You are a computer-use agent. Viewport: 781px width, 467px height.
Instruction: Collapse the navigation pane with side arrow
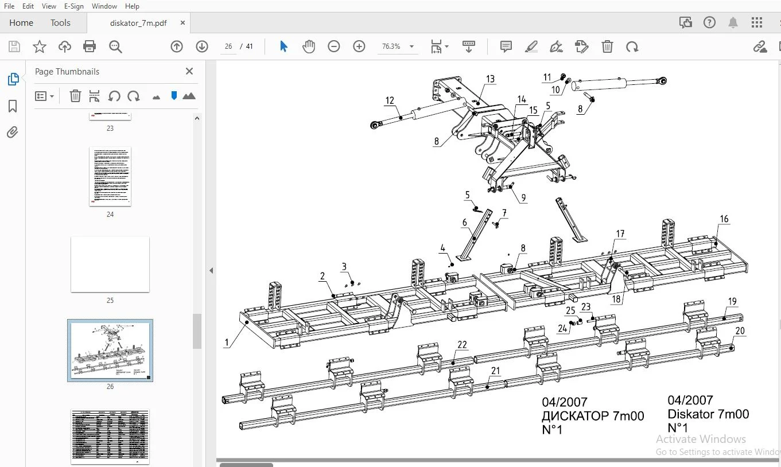pyautogui.click(x=211, y=270)
